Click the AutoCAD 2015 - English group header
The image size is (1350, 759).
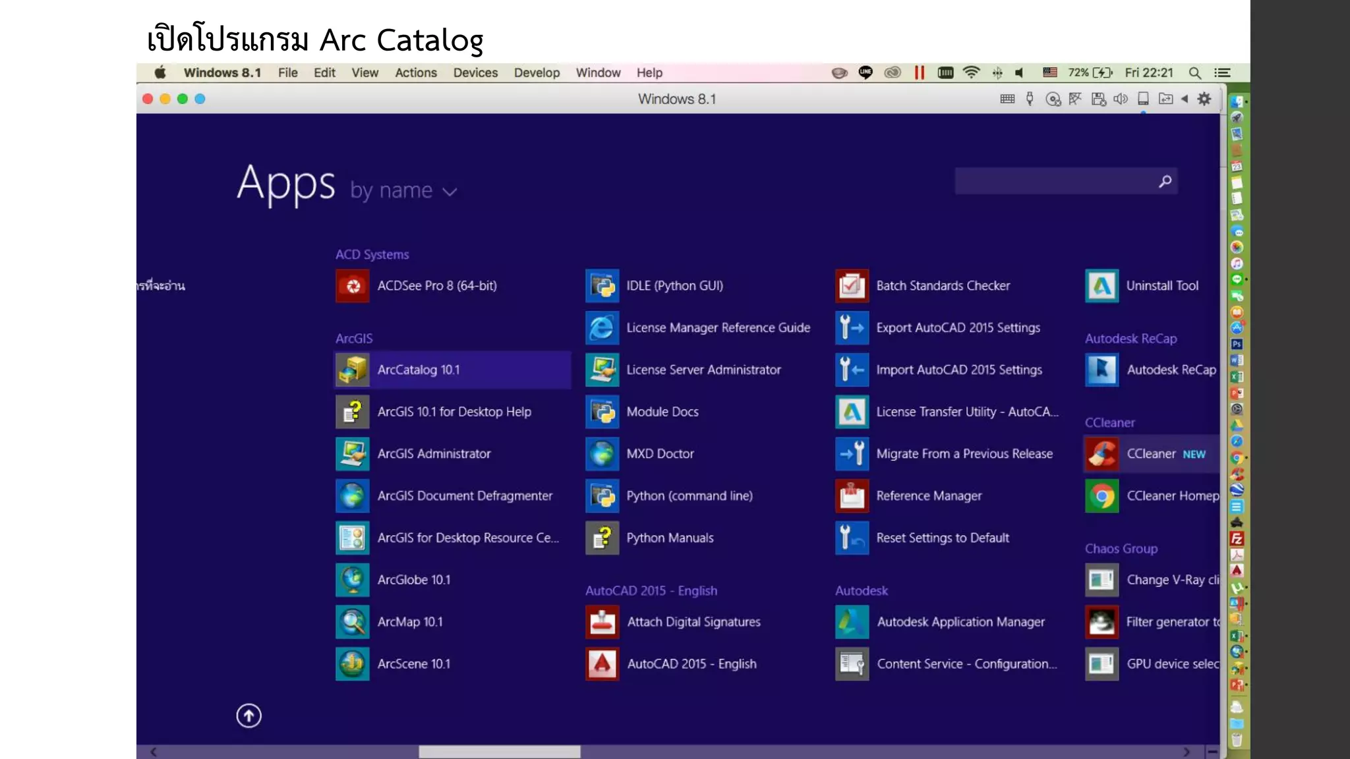(x=651, y=591)
